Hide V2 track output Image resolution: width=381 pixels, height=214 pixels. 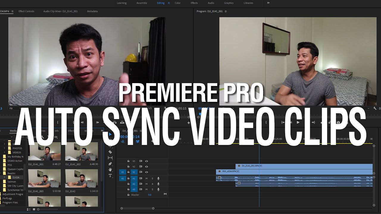[x=146, y=166]
